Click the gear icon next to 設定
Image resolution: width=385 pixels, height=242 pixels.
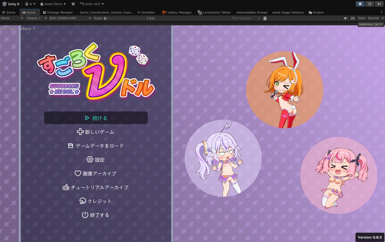(x=90, y=160)
